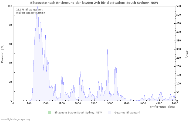The width and height of the screenshot is (189, 121).
Task: Click the 'Prozent [%]' left axis label
Action: click(x=2, y=54)
